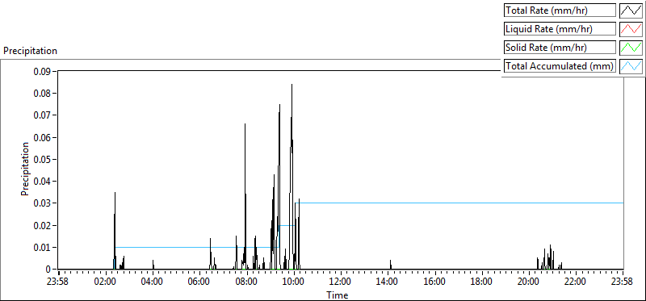Image resolution: width=646 pixels, height=301 pixels.
Task: Click the 12:00 time axis marker
Action: pyautogui.click(x=341, y=282)
